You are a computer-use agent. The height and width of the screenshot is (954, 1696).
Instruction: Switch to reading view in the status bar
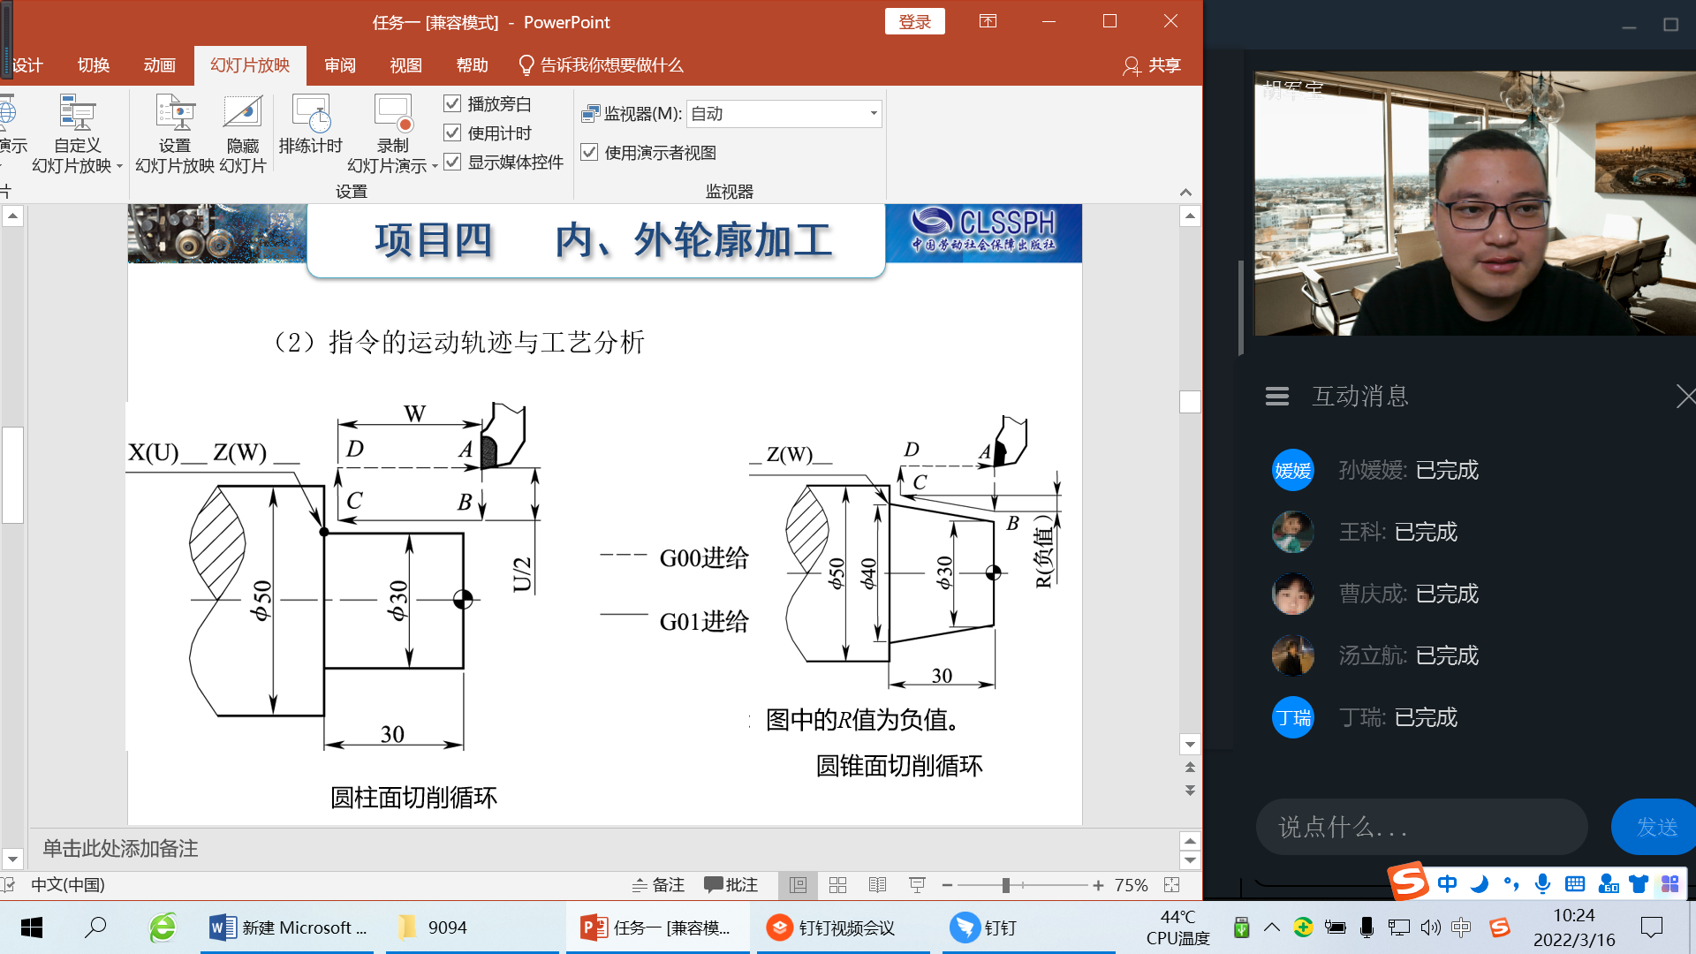[877, 885]
